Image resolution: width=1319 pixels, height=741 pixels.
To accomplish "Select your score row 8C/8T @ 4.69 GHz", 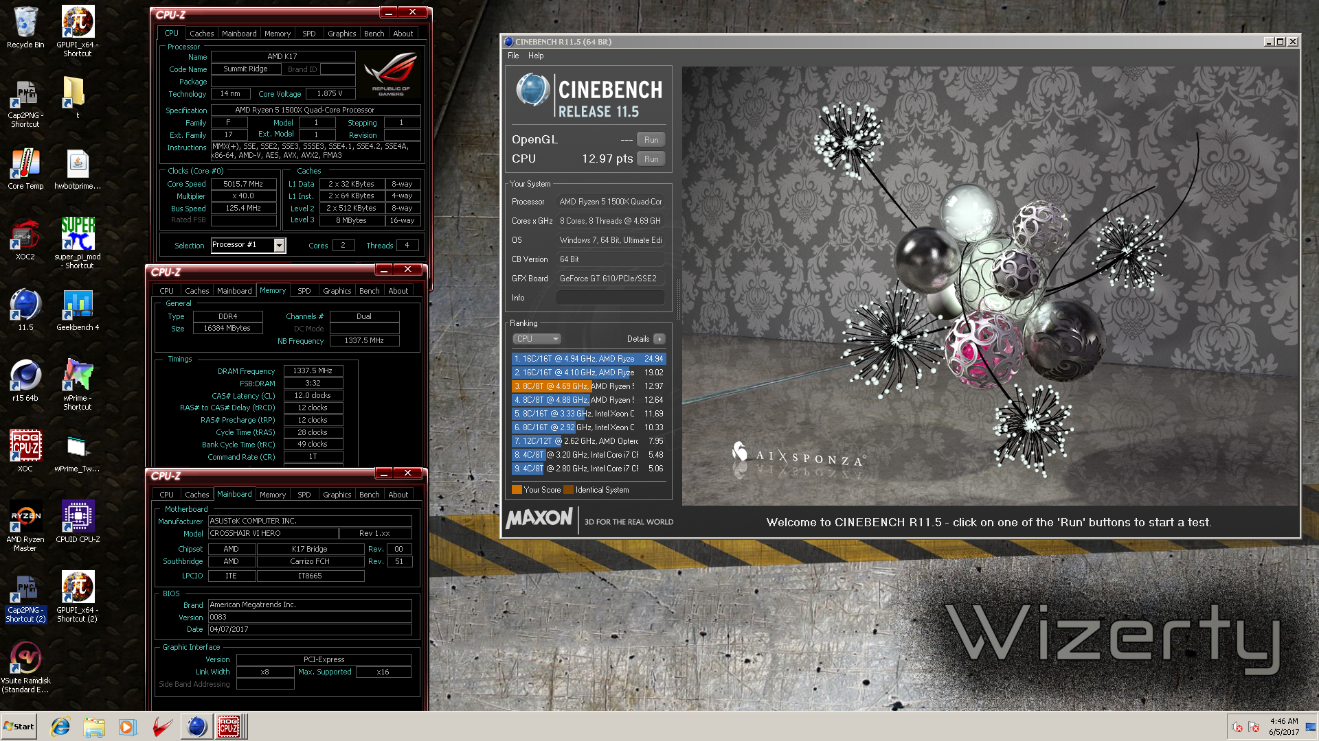I will coord(589,386).
